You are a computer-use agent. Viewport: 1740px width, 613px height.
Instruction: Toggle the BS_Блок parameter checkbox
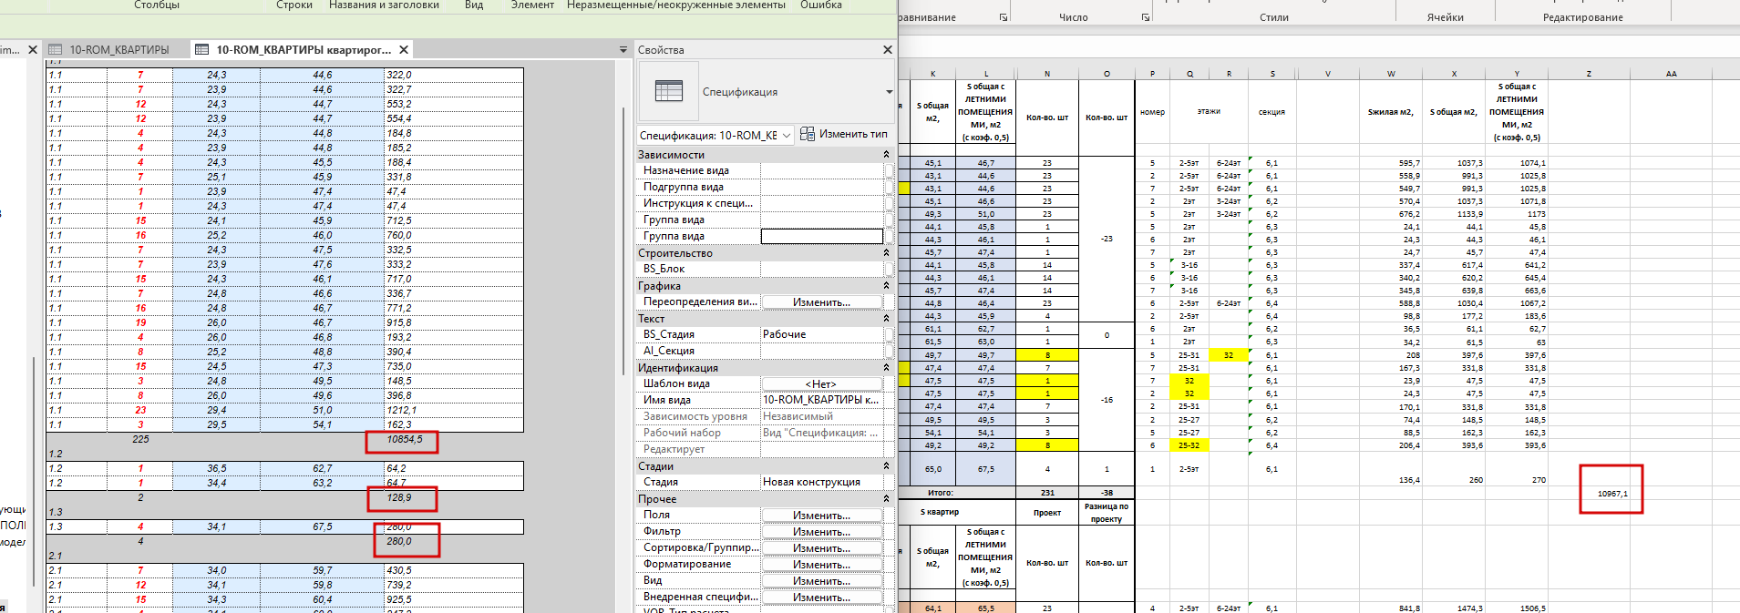point(889,269)
